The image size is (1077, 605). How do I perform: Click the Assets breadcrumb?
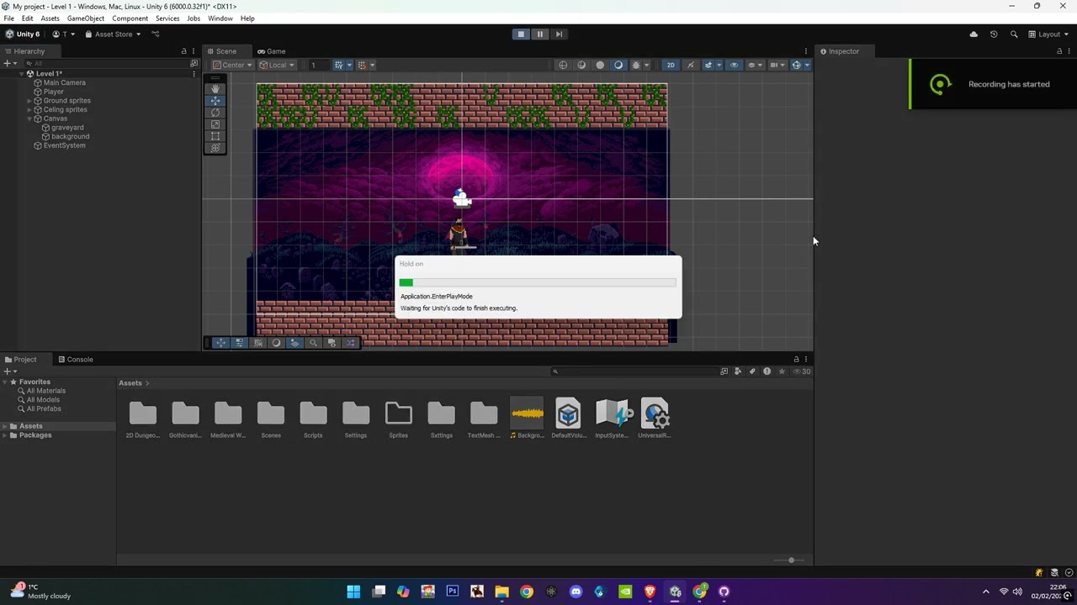coord(130,383)
